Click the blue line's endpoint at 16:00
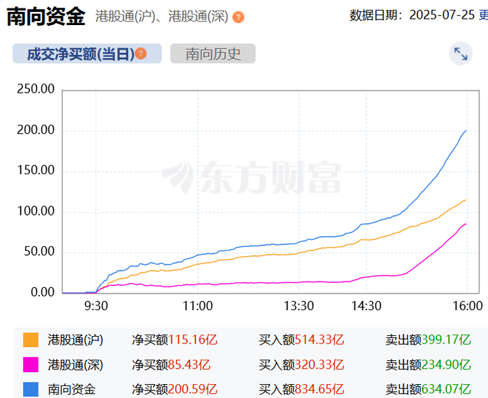The height and width of the screenshot is (398, 488). click(x=466, y=131)
